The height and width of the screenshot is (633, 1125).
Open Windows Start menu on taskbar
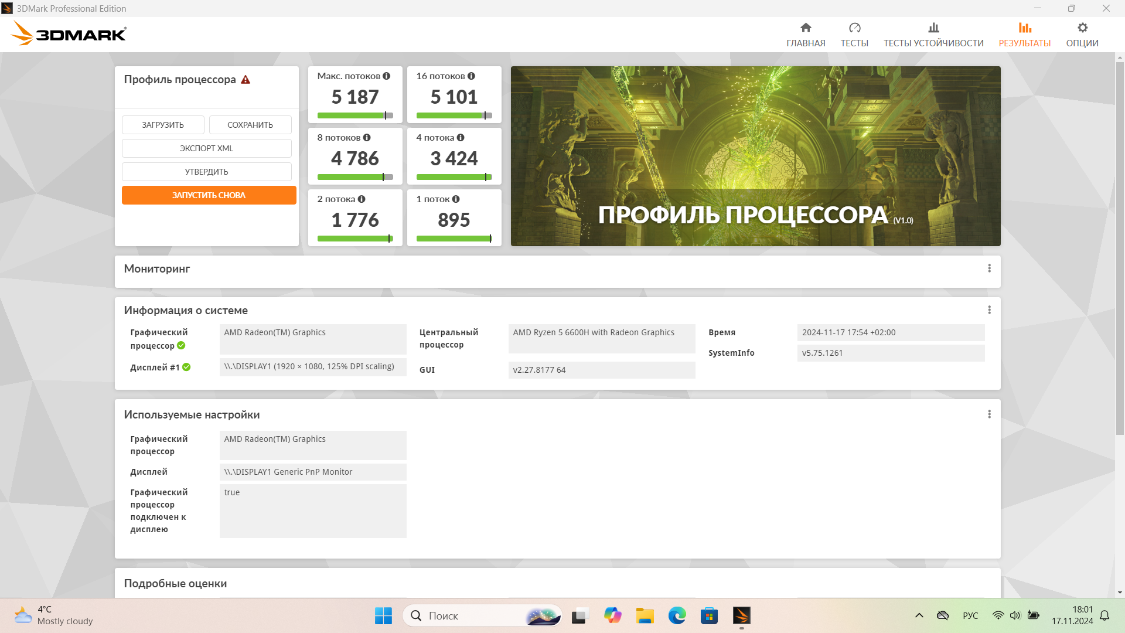pyautogui.click(x=383, y=615)
